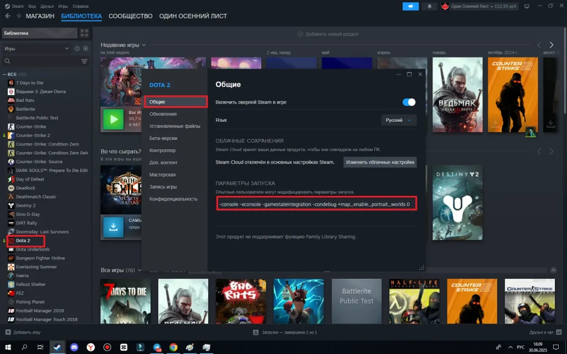Open the Bad Rats cover thumbnail
This screenshot has height=354, width=567.
[241, 301]
